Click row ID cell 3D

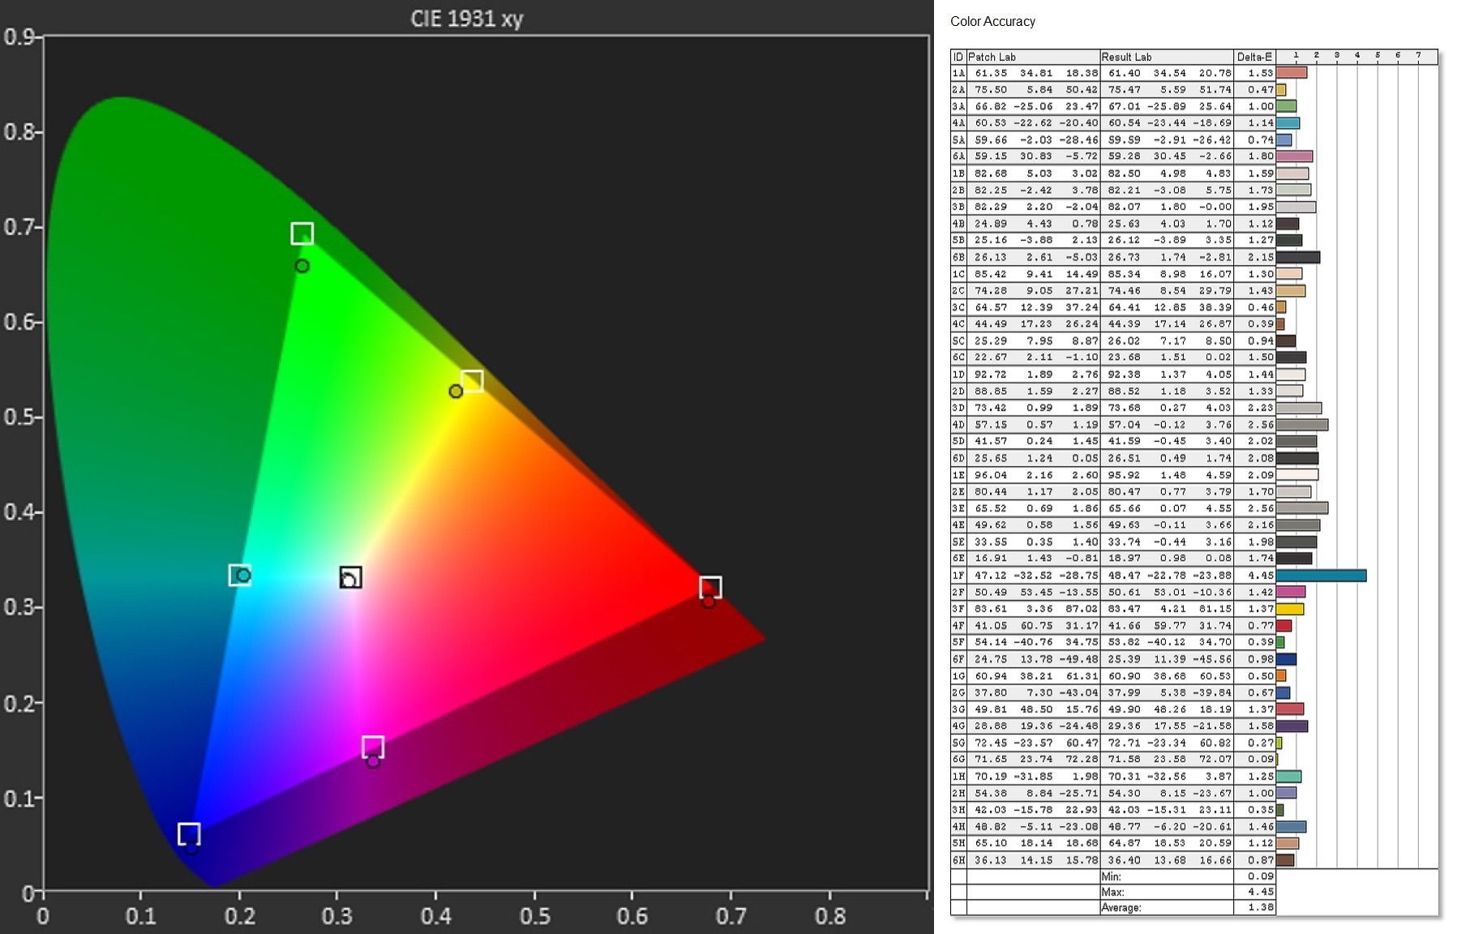958,408
